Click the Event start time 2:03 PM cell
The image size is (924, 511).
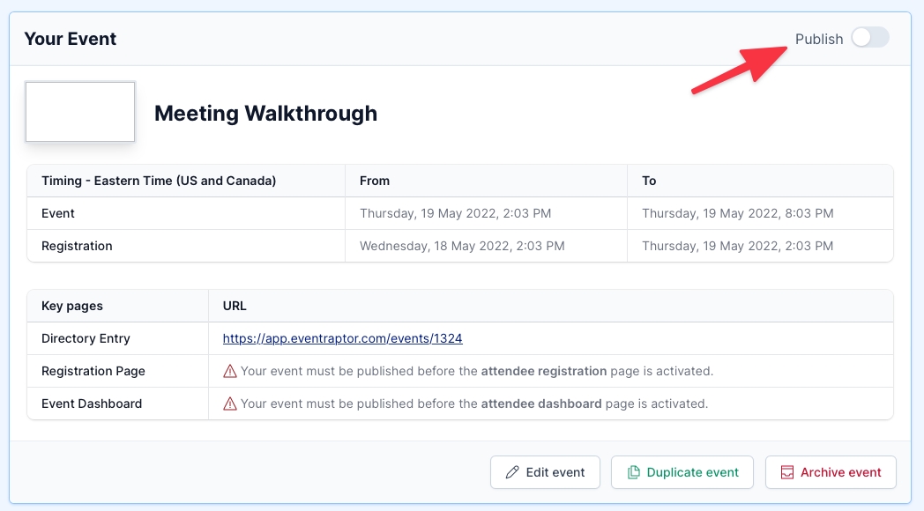pyautogui.click(x=462, y=213)
